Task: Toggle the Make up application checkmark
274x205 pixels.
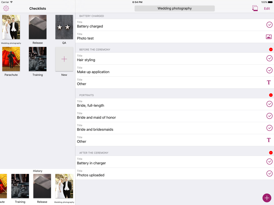Action: pyautogui.click(x=269, y=70)
